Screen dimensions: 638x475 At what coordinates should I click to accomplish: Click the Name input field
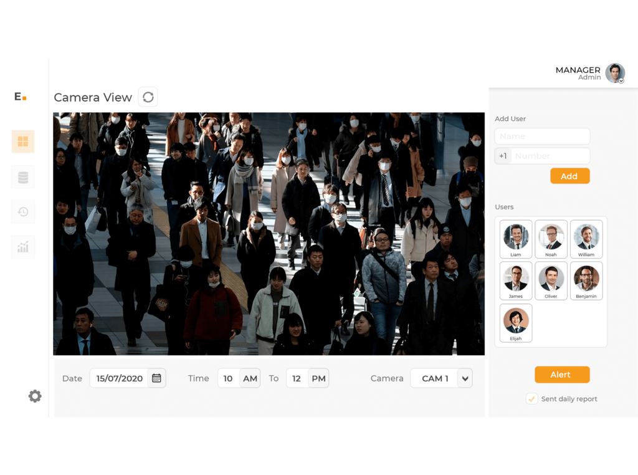pyautogui.click(x=542, y=136)
